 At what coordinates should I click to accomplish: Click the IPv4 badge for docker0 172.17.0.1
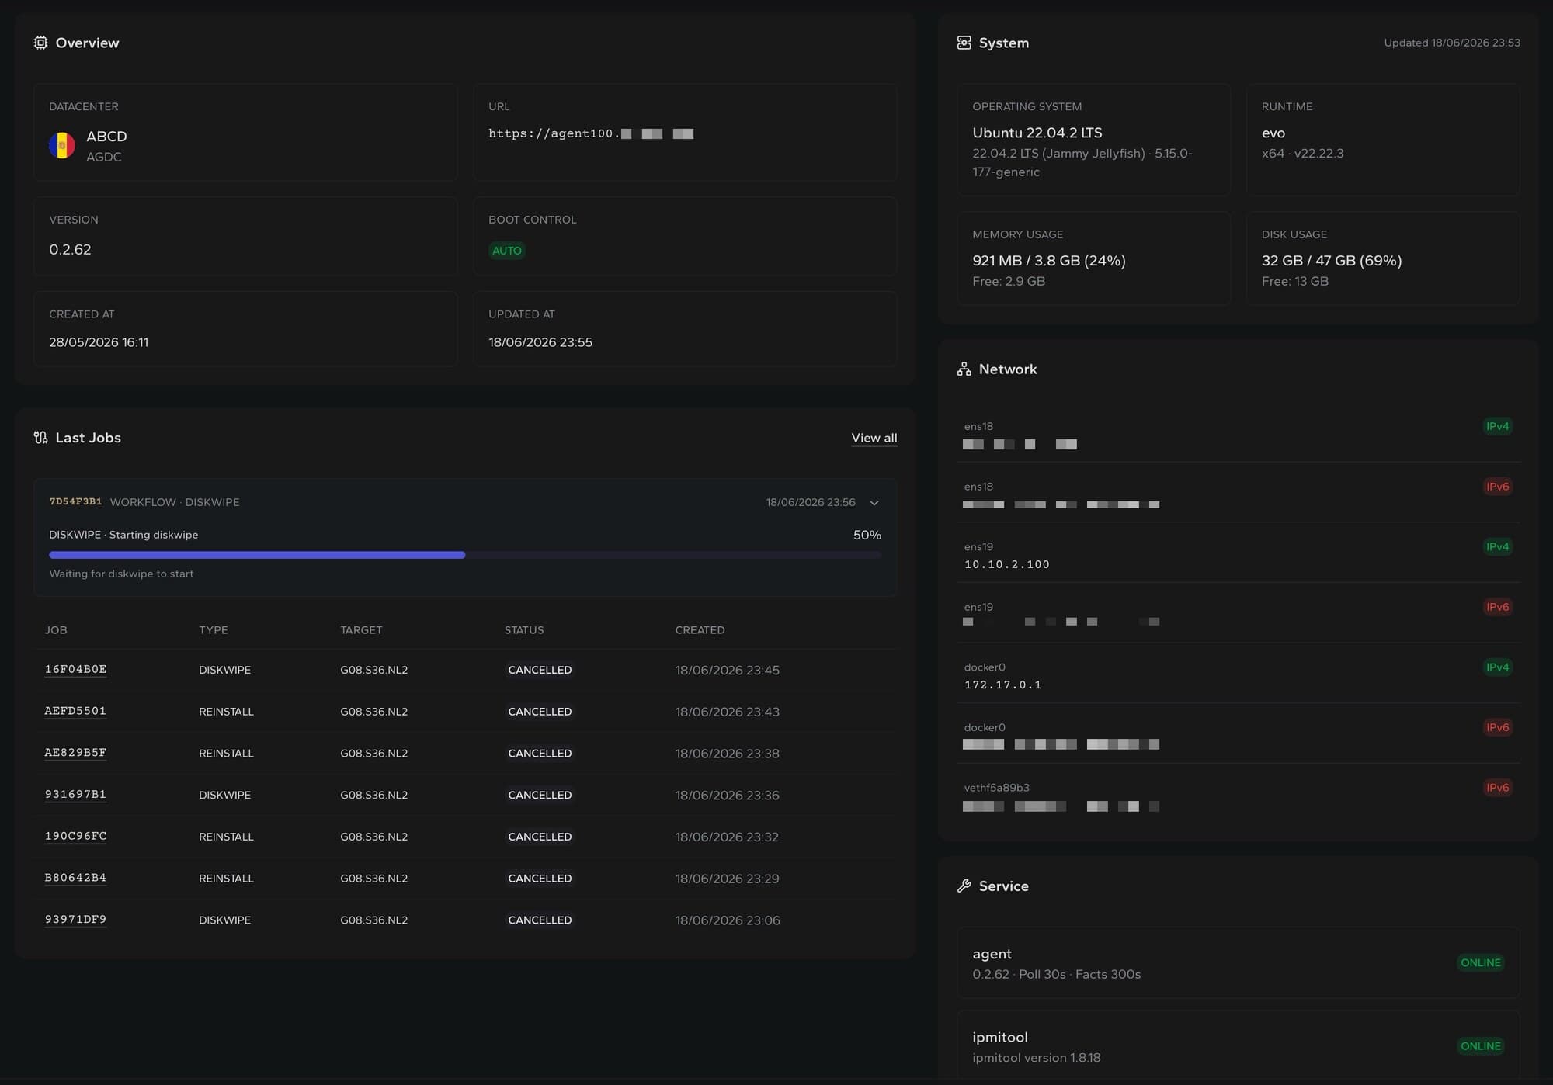click(1497, 667)
